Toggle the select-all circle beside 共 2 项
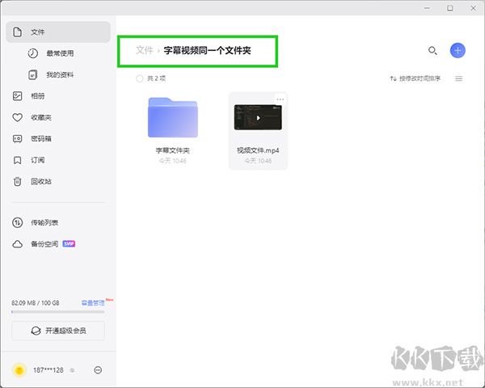This screenshot has height=388, width=485. [x=140, y=78]
